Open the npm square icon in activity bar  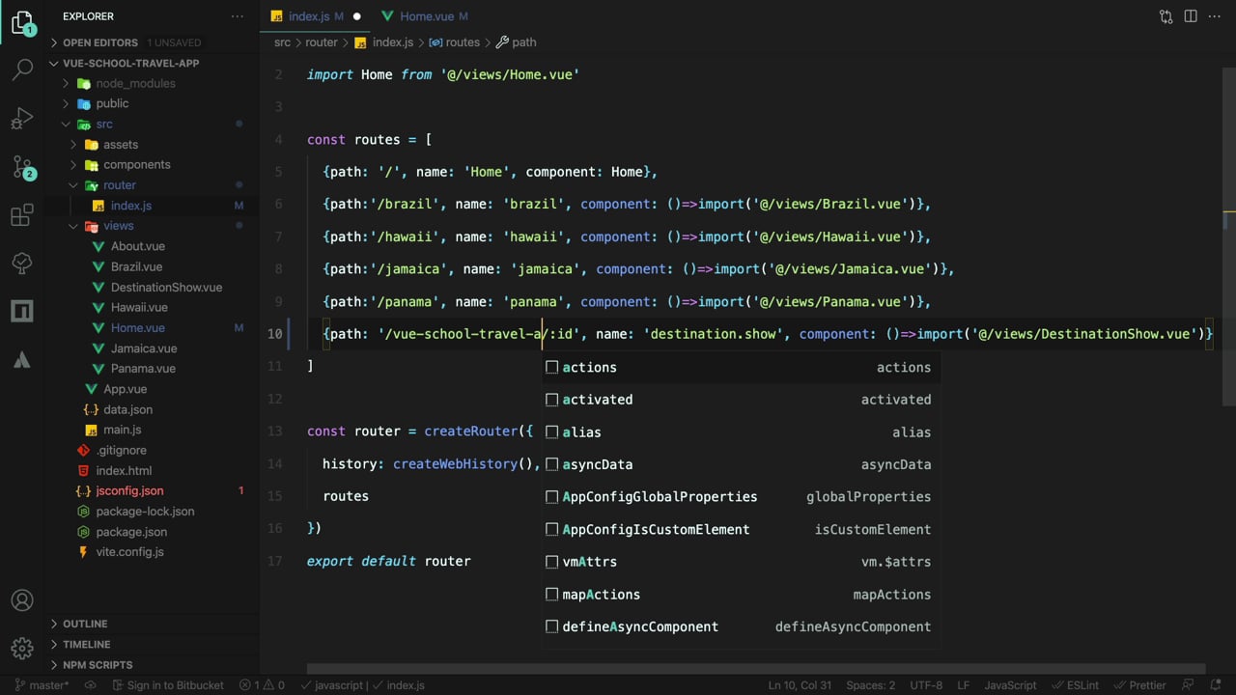tap(21, 311)
